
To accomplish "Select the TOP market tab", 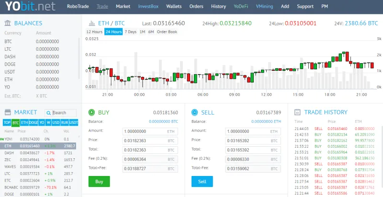I will [7, 122].
